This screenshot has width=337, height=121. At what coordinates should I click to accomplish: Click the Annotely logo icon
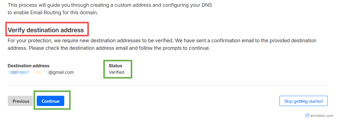(307, 115)
